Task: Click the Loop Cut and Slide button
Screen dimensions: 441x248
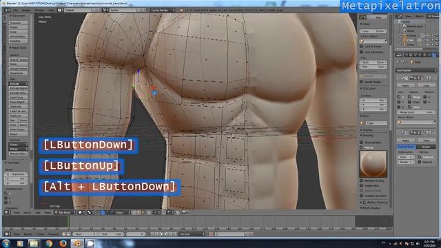Action: tap(19, 111)
